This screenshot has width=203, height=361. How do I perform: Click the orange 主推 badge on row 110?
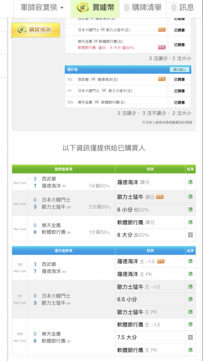point(162,79)
